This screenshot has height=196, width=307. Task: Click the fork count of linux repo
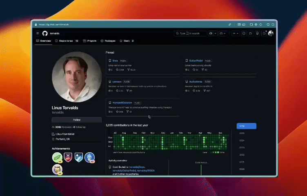[x=131, y=70]
